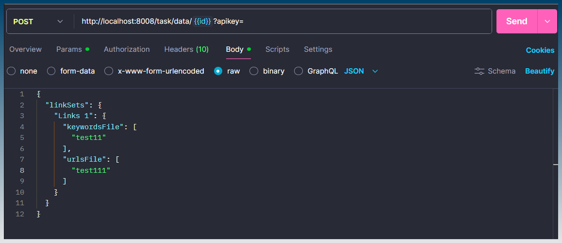Open the request Settings tab

[318, 49]
